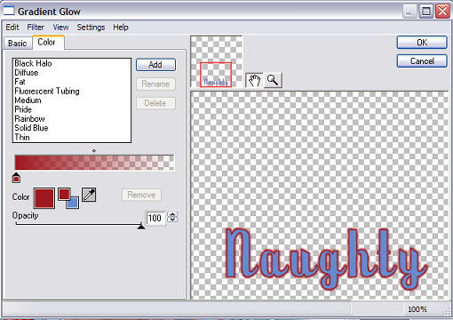Click the Remove button

pos(141,195)
